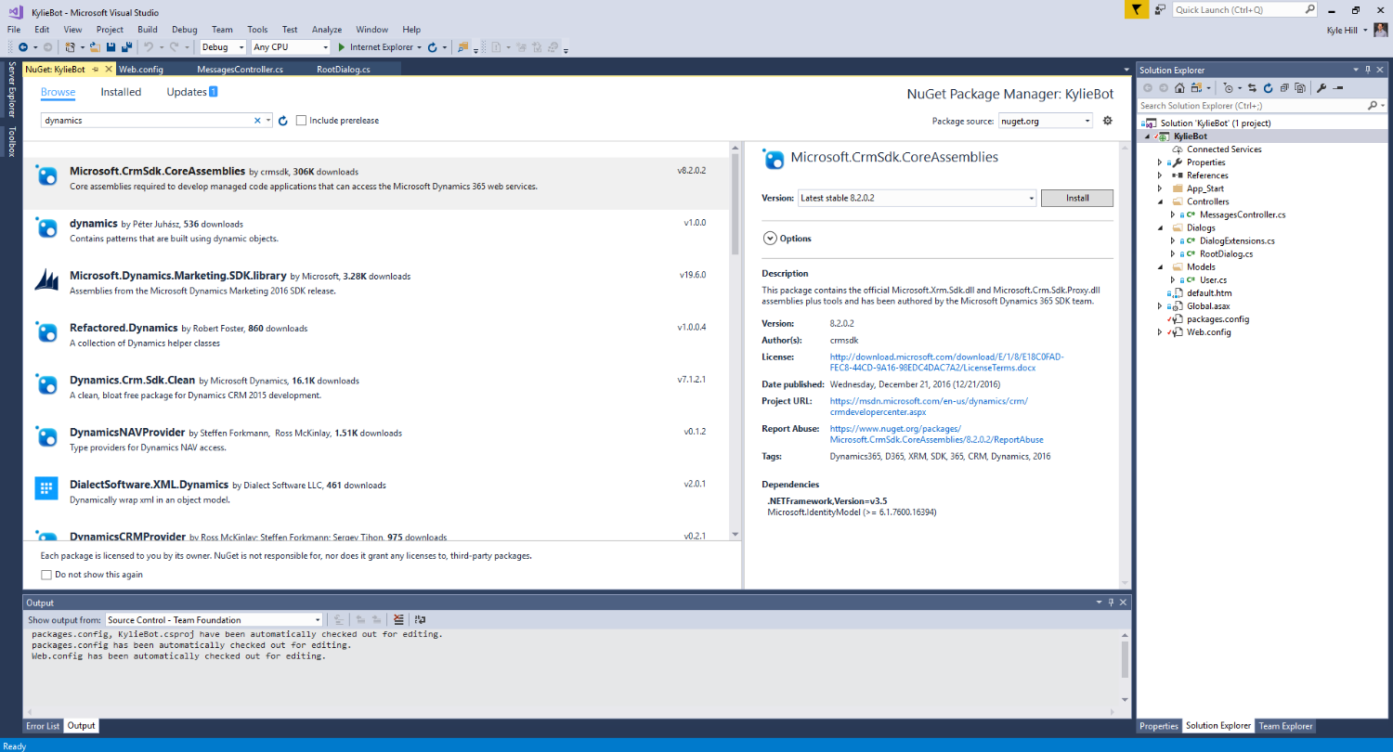Open the Toolbox side tab

click(x=12, y=141)
